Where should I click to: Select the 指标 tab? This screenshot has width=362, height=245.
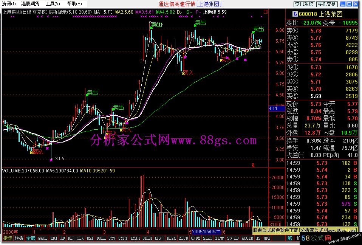click(8, 238)
